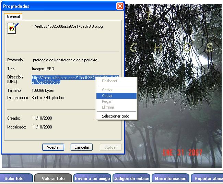Click the greyed-out Aplicar button
The image size is (223, 184).
click(111, 147)
